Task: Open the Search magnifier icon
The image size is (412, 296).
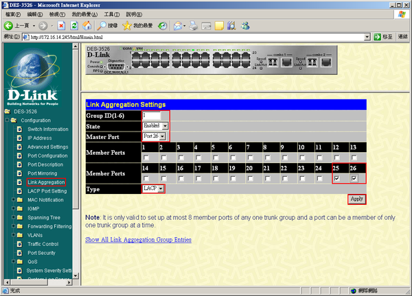Action: click(x=102, y=25)
